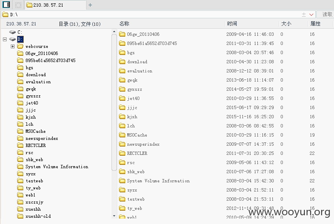The image size is (334, 224).
Task: Select ty_web folder in tree
Action: click(x=33, y=188)
